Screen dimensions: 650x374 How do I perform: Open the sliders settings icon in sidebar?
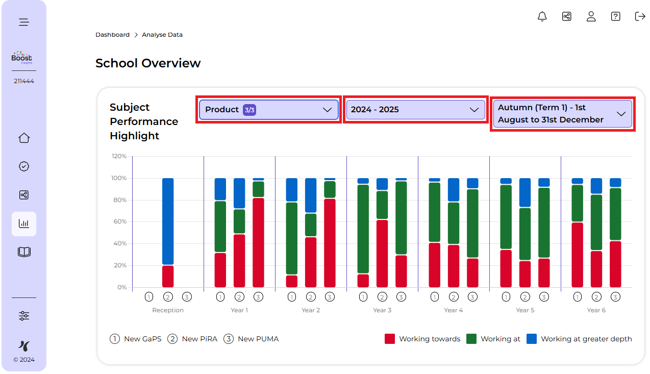[23, 315]
